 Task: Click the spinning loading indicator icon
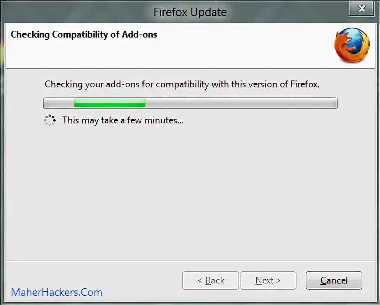tap(50, 120)
